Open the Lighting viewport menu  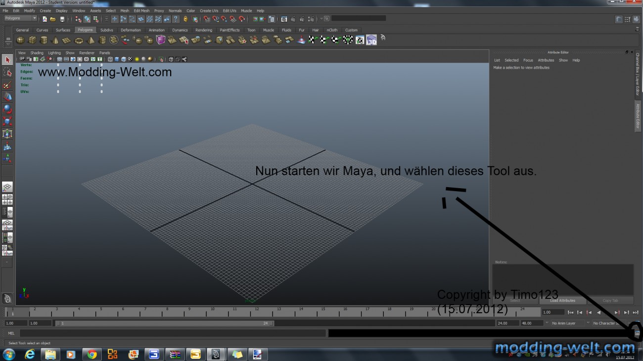tap(54, 53)
